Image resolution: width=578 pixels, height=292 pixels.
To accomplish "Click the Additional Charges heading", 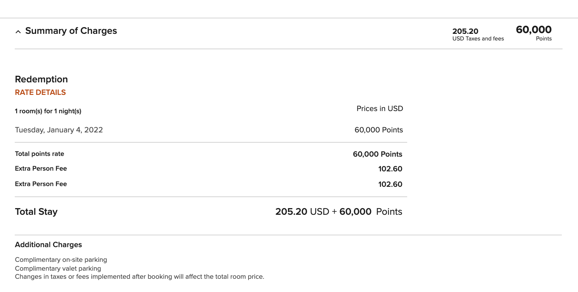I will coord(48,245).
